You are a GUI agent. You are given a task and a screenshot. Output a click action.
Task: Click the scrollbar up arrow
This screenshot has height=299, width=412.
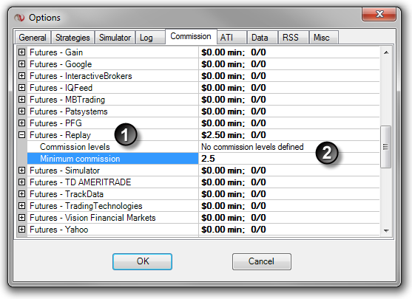[x=386, y=52]
